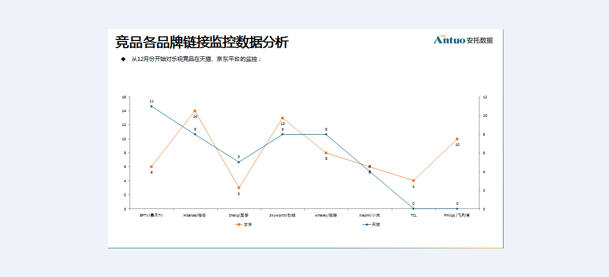609x277 pixels.
Task: Click the blue 天猫 legend marker
Action: click(x=367, y=224)
